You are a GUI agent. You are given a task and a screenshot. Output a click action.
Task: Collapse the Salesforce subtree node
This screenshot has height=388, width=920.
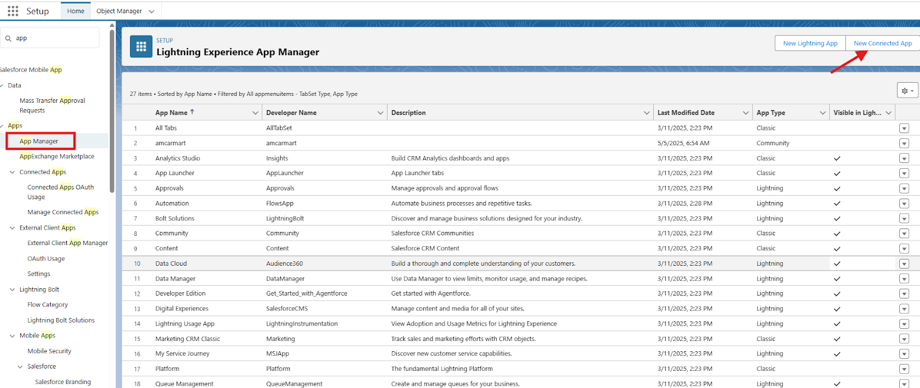(20, 367)
